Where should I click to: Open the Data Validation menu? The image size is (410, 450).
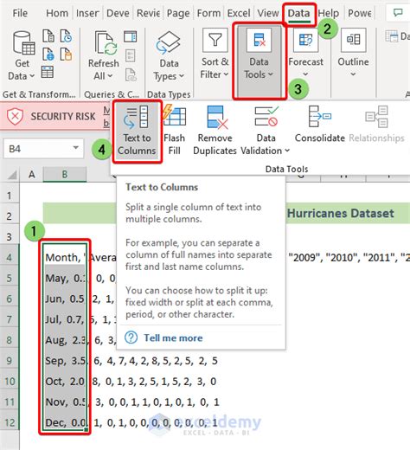pyautogui.click(x=266, y=131)
